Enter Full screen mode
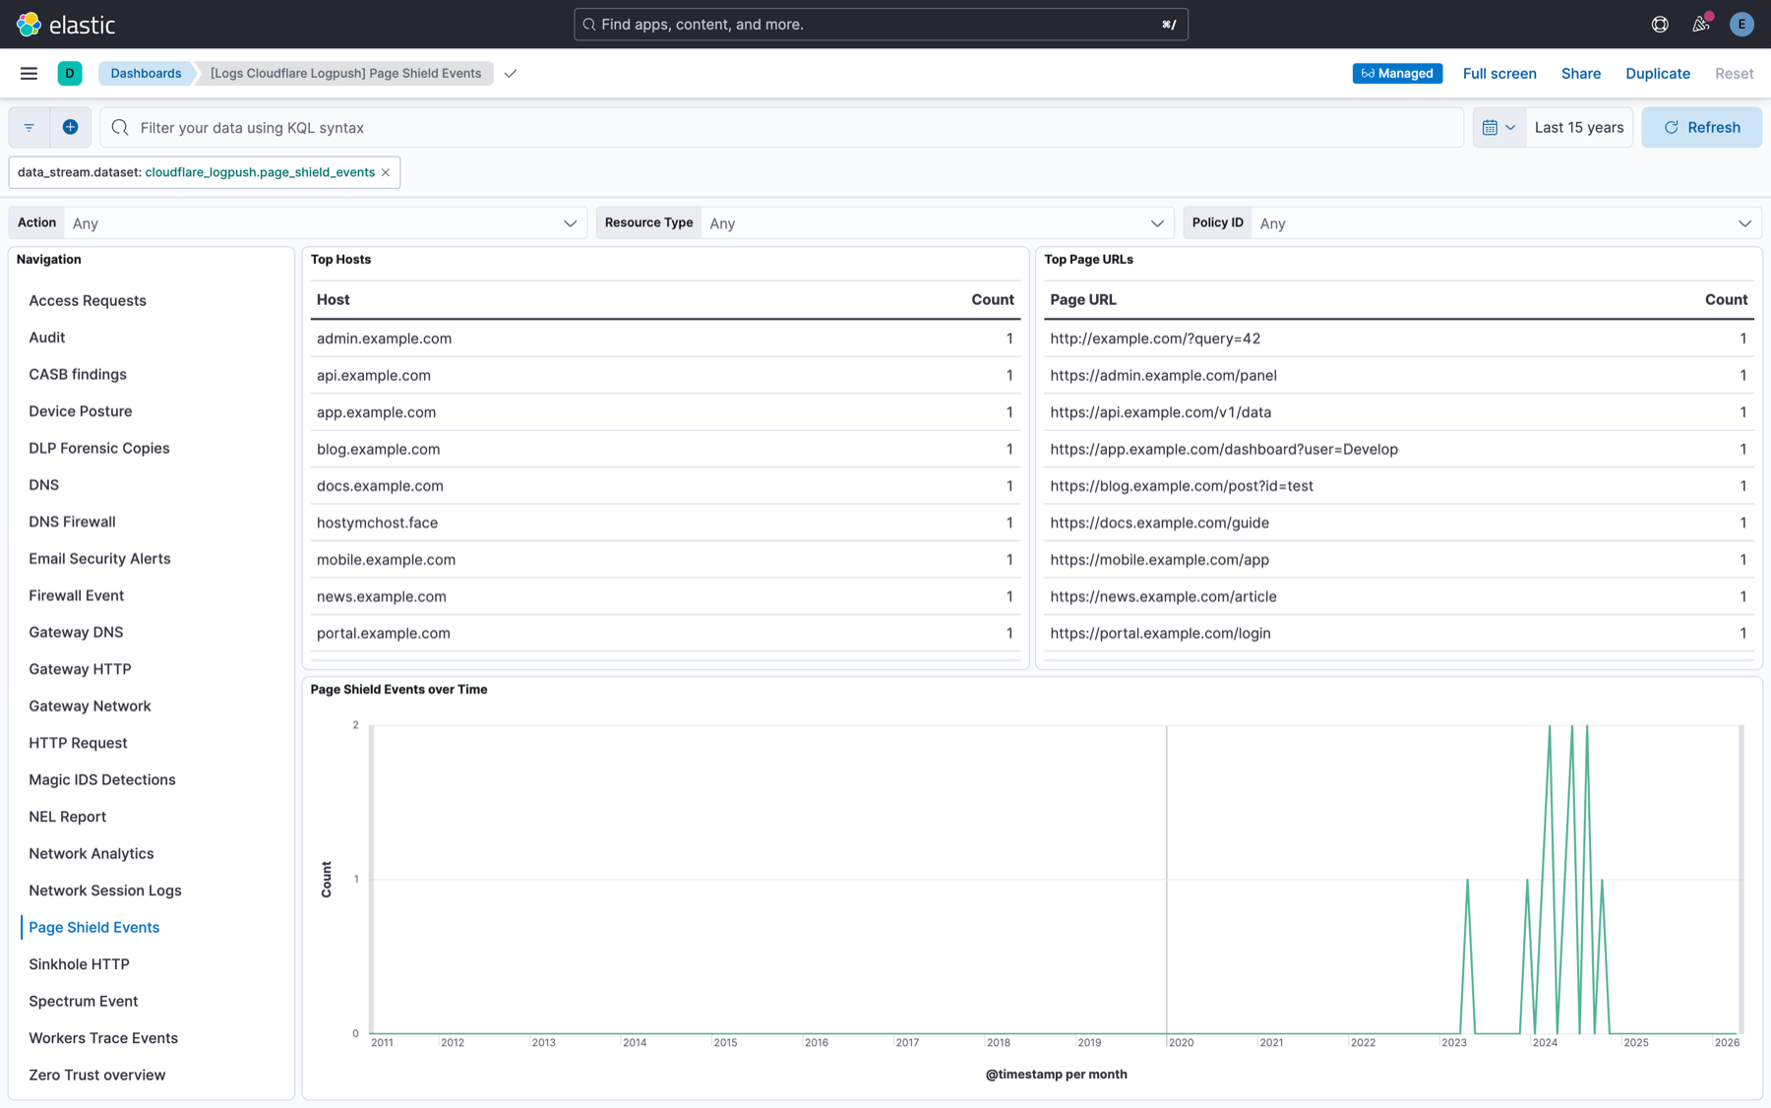This screenshot has width=1771, height=1108. pyautogui.click(x=1499, y=74)
